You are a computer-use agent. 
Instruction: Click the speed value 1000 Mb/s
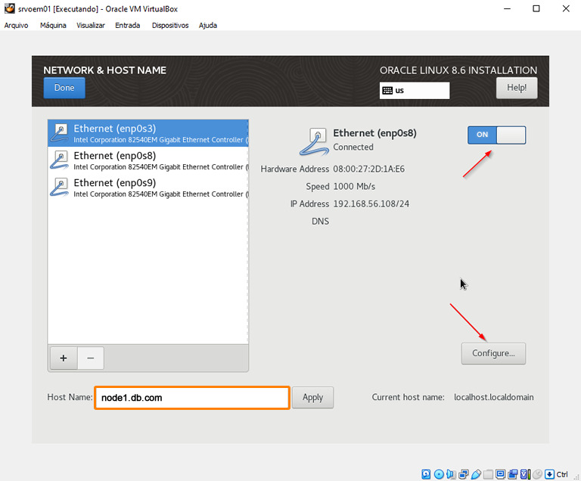(x=354, y=186)
